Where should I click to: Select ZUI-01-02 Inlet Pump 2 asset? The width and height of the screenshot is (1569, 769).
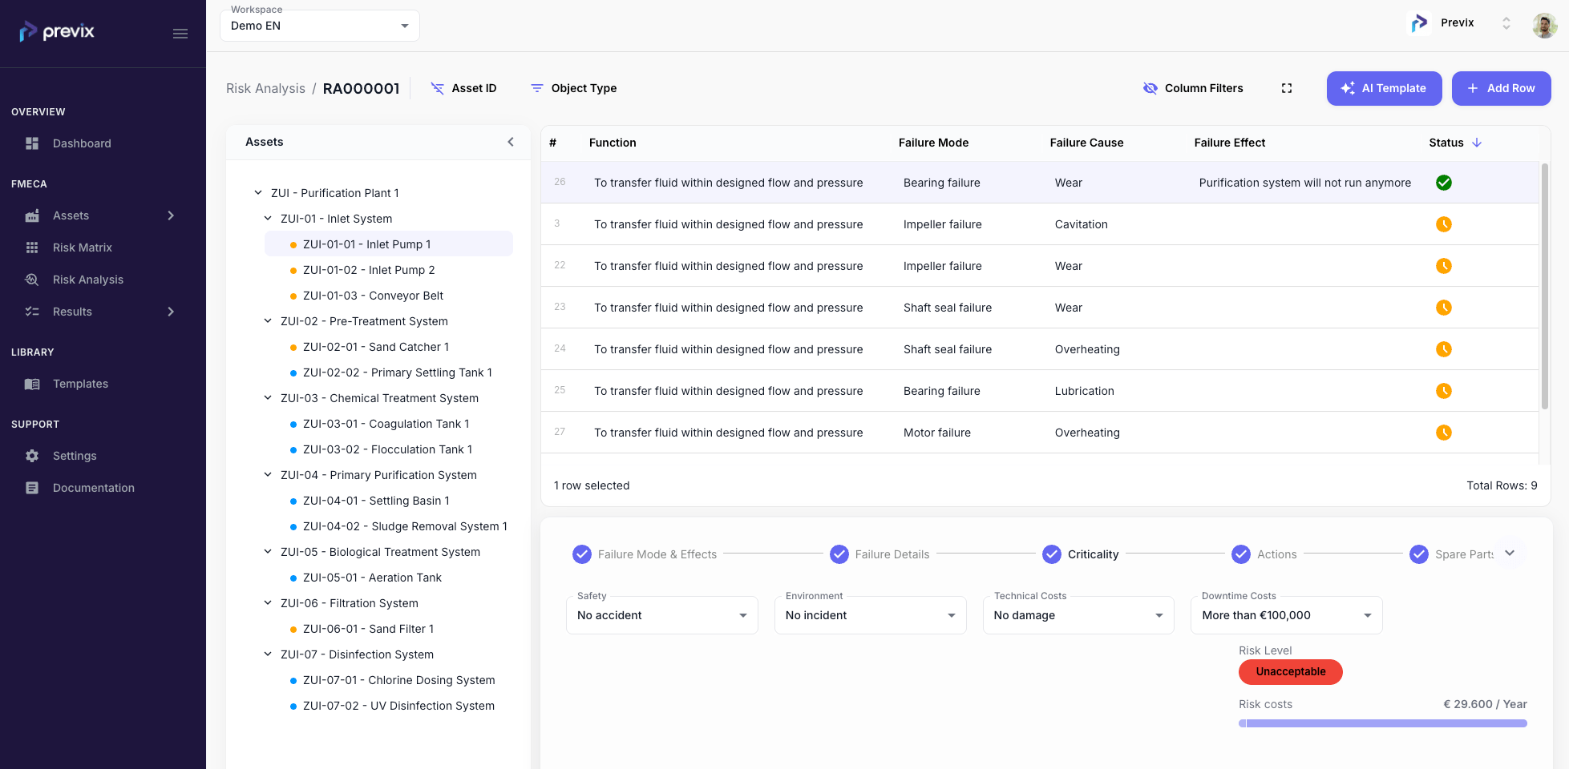point(369,270)
